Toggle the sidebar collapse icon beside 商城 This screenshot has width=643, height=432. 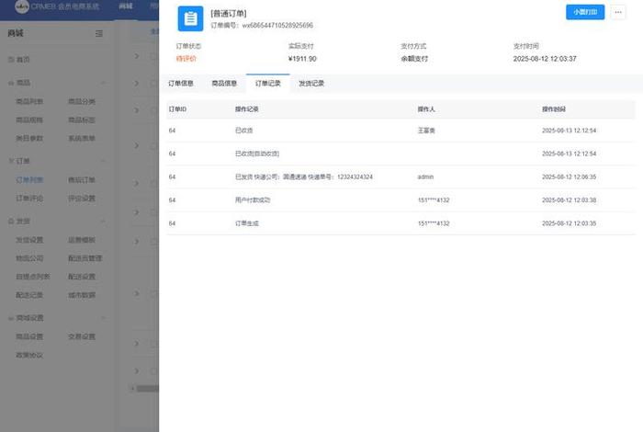99,34
